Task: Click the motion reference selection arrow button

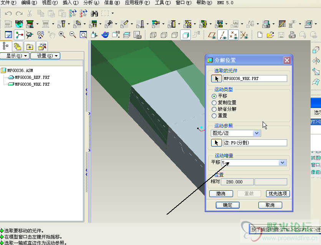Action: (x=217, y=143)
